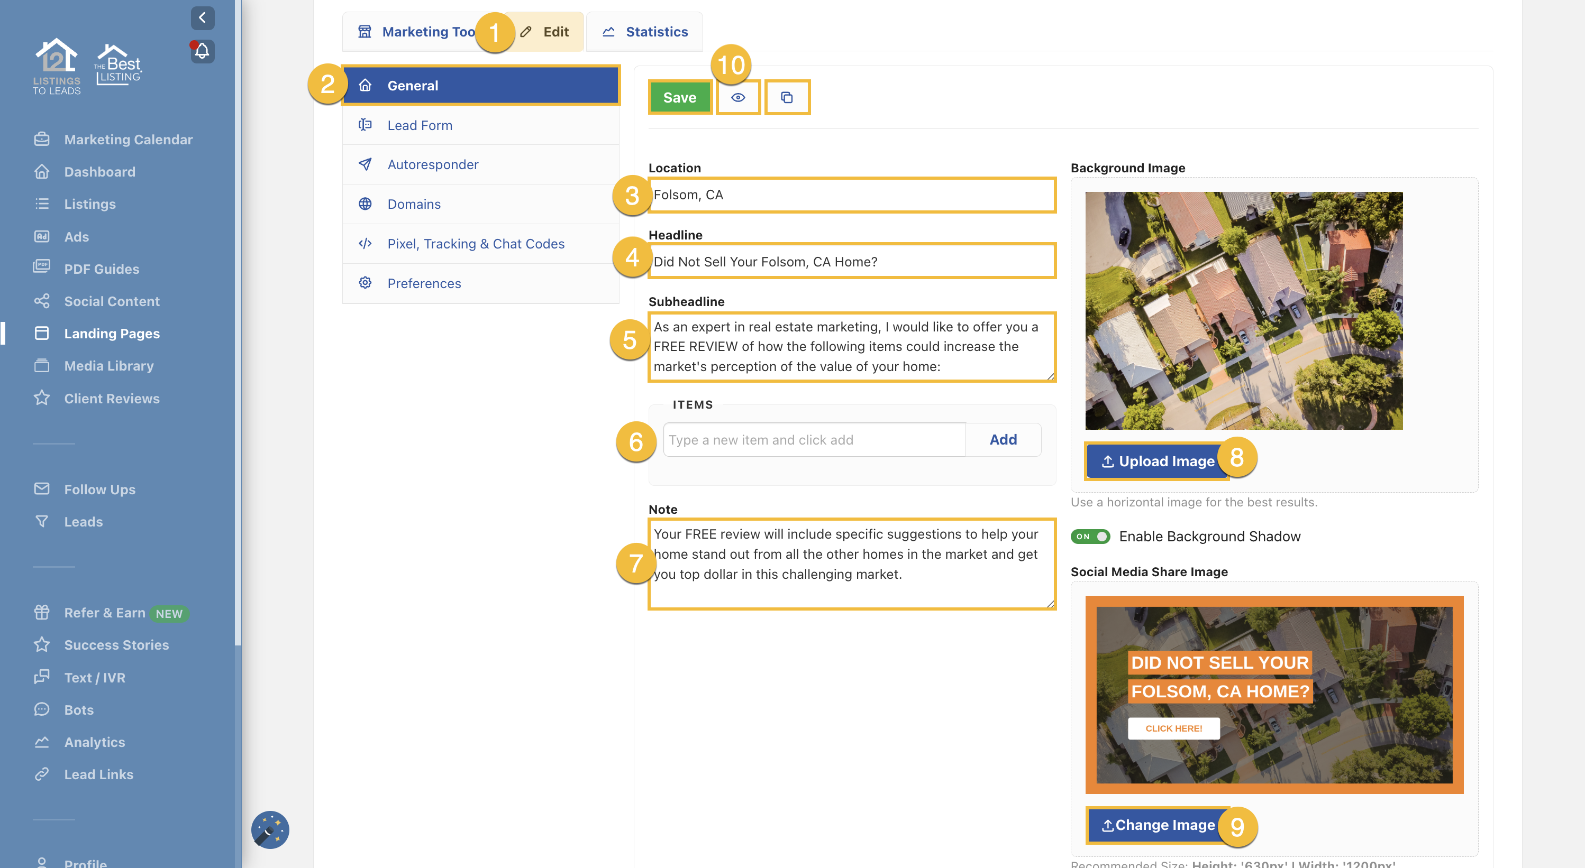
Task: Open Client Reviews from the sidebar
Action: [112, 399]
